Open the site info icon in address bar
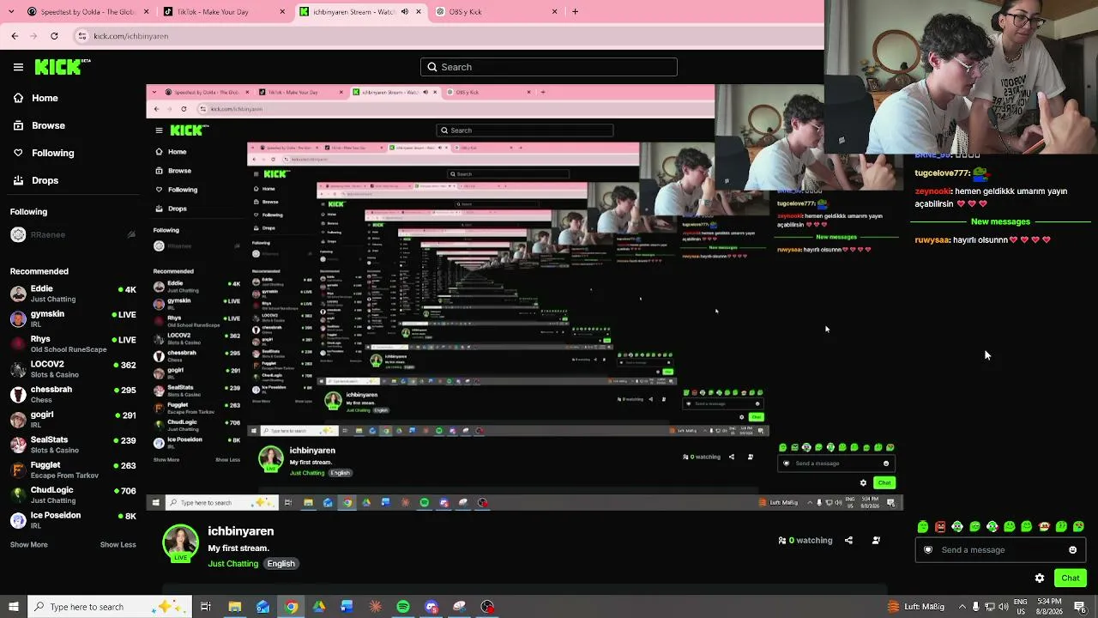 click(81, 36)
